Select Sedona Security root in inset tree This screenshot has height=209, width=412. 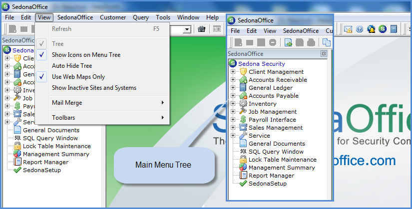(x=262, y=64)
